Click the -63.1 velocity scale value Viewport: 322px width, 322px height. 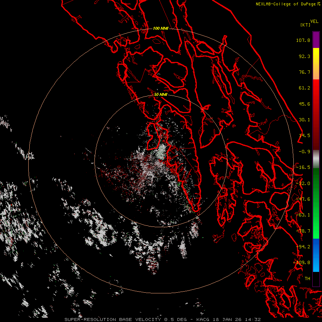303,215
